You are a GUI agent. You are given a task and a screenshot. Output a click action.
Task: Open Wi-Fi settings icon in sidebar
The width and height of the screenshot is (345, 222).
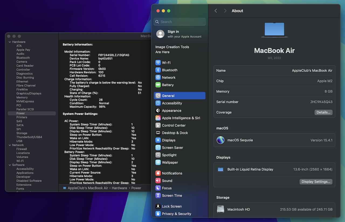tap(158, 63)
